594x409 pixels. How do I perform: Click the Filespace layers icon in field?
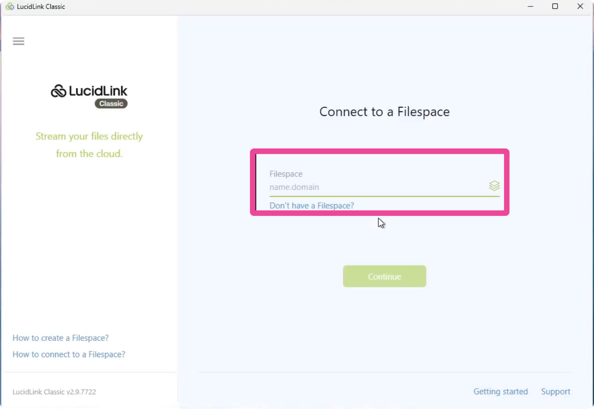pos(494,186)
